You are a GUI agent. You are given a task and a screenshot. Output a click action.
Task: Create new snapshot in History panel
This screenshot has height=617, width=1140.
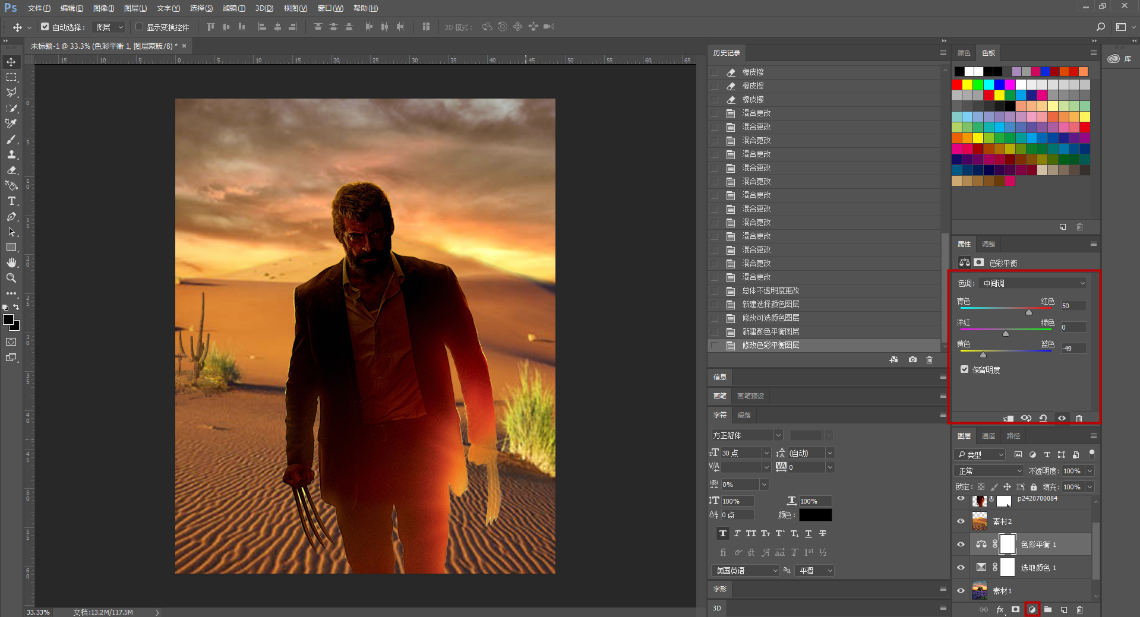pos(912,360)
